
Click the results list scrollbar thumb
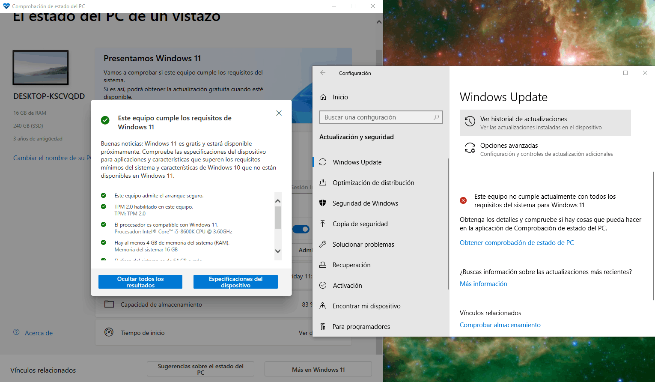tap(278, 218)
